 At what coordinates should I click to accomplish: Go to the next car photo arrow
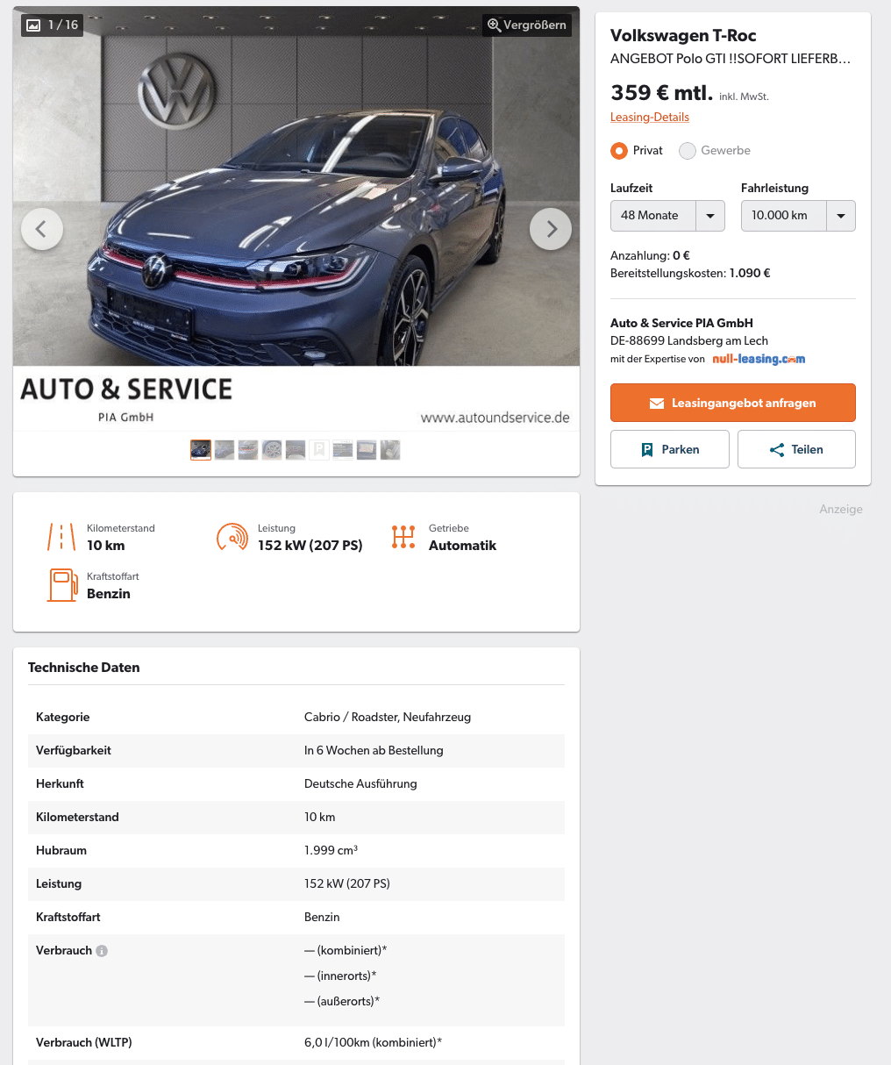point(551,229)
